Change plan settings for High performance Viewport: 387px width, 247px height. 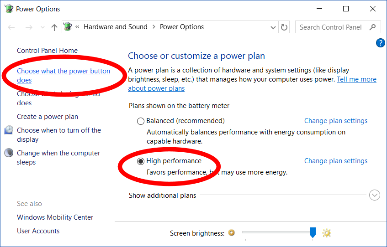pos(336,161)
